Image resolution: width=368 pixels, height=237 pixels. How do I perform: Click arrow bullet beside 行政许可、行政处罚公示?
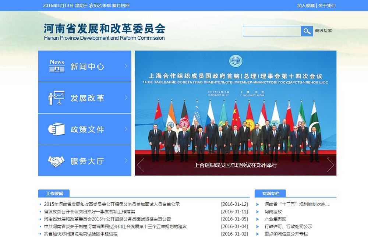258,227
